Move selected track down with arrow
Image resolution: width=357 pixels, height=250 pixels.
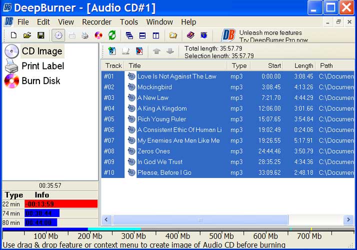pyautogui.click(x=170, y=51)
